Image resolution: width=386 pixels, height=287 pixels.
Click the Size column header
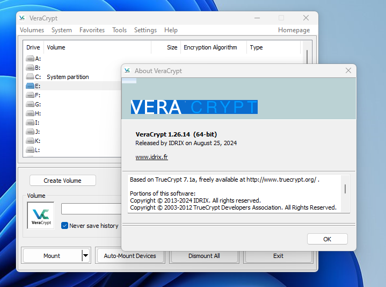coord(166,47)
